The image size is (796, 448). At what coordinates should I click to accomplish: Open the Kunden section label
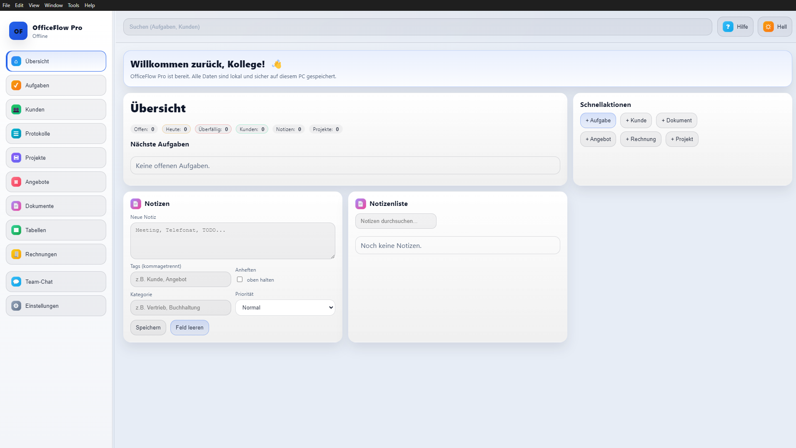(35, 109)
